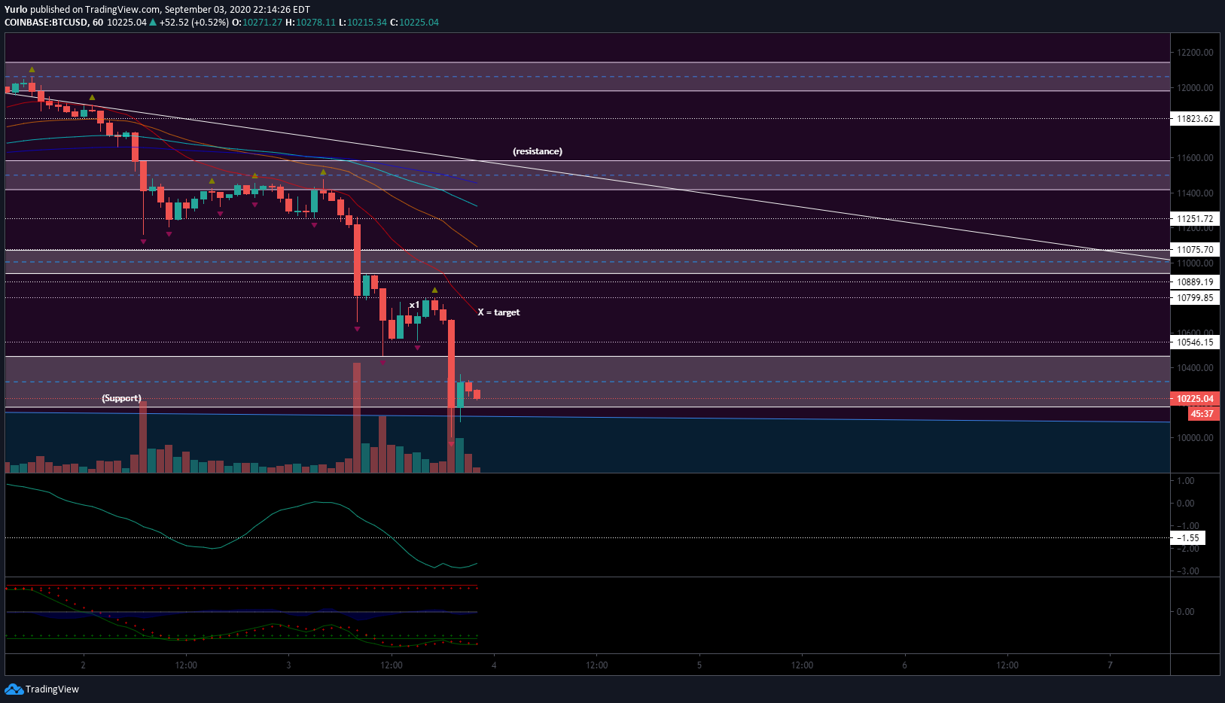Image resolution: width=1225 pixels, height=703 pixels.
Task: Click date label 2 on time axis
Action: (x=83, y=665)
